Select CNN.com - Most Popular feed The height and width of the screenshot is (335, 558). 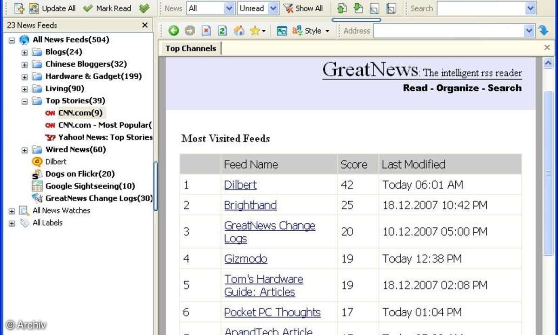point(105,125)
